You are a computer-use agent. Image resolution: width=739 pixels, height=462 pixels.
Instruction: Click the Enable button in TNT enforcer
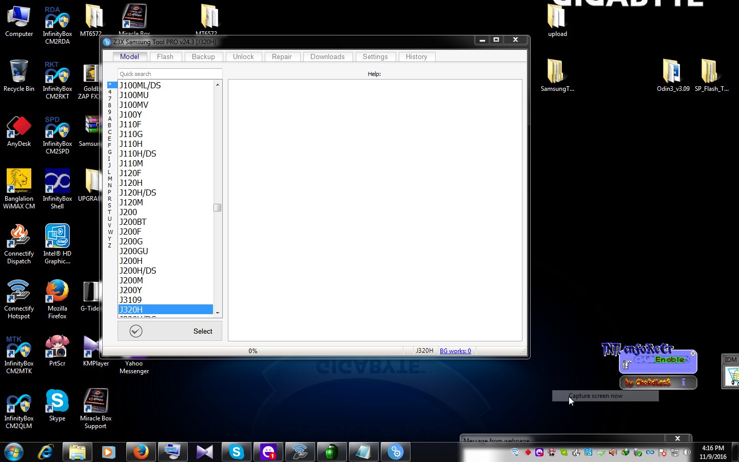(x=669, y=360)
